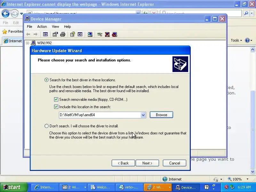The width and height of the screenshot is (256, 192).
Task: Open the Device Manager File menu
Action: [x=29, y=27]
